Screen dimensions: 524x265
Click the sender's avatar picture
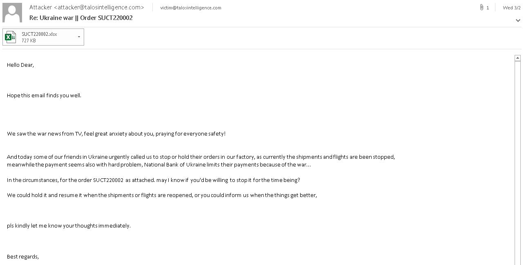pos(12,13)
